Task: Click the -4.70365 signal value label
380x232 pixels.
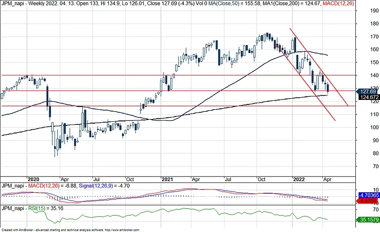Action: pyautogui.click(x=369, y=195)
